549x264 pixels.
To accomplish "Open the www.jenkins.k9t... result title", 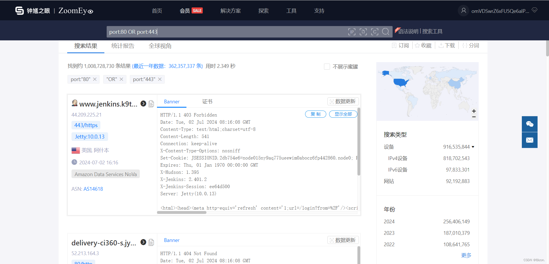I will 108,104.
